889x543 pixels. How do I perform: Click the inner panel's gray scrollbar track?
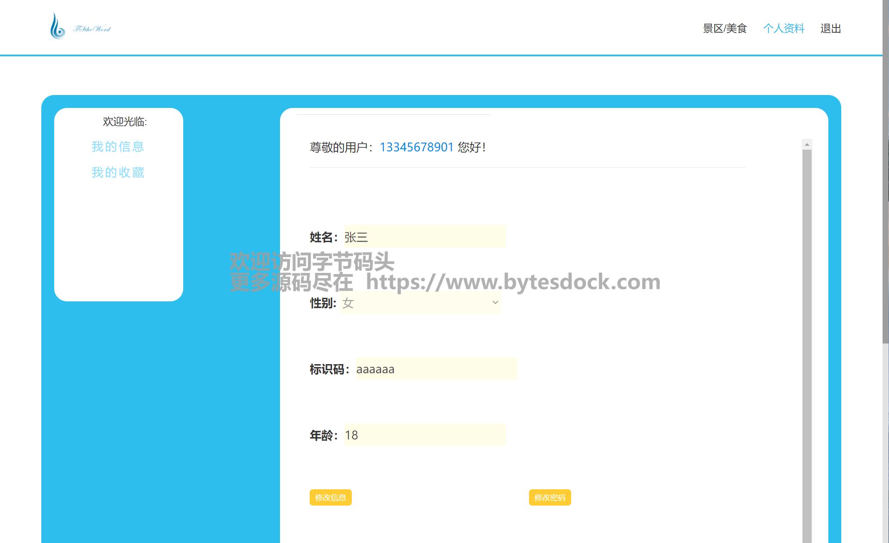click(807, 344)
